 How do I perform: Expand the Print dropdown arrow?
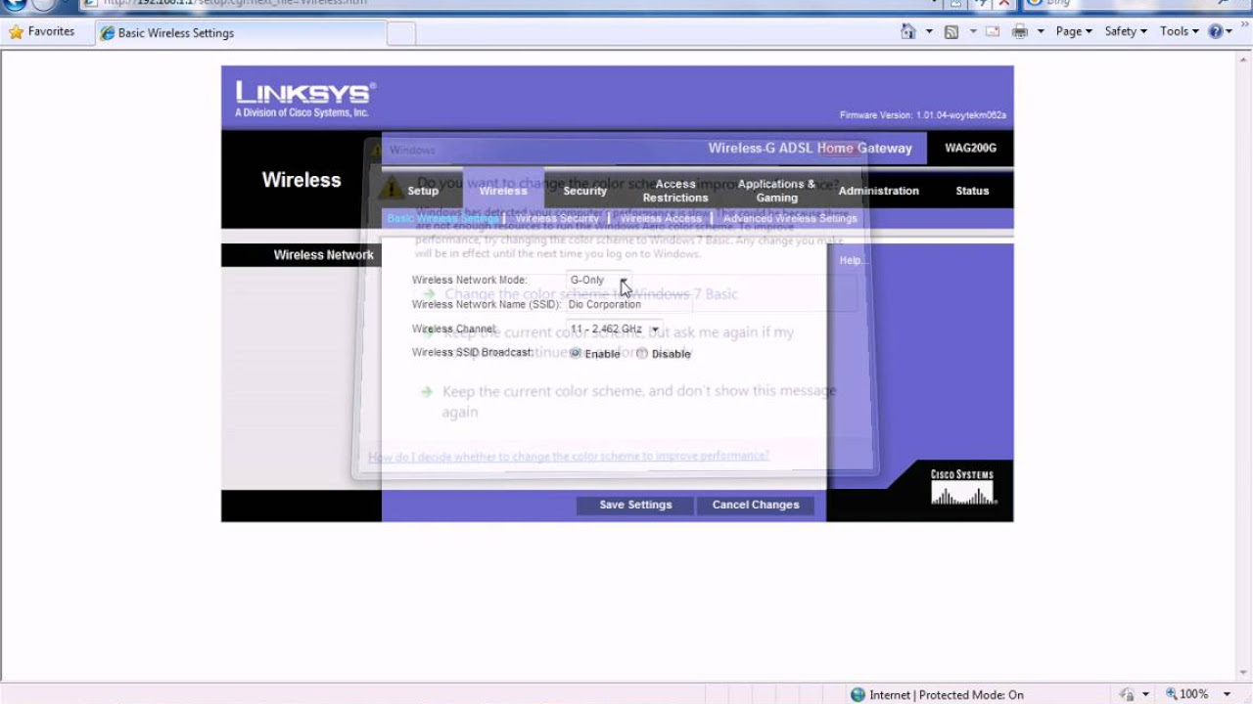(x=1041, y=31)
